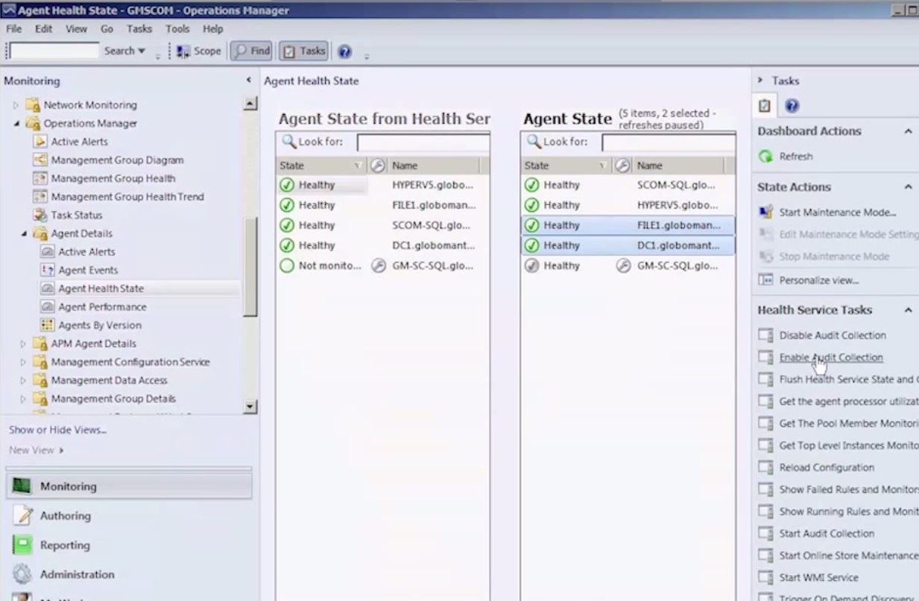919x601 pixels.
Task: Click the healthy icon of HYPERV5 in left table
Action: tap(287, 185)
